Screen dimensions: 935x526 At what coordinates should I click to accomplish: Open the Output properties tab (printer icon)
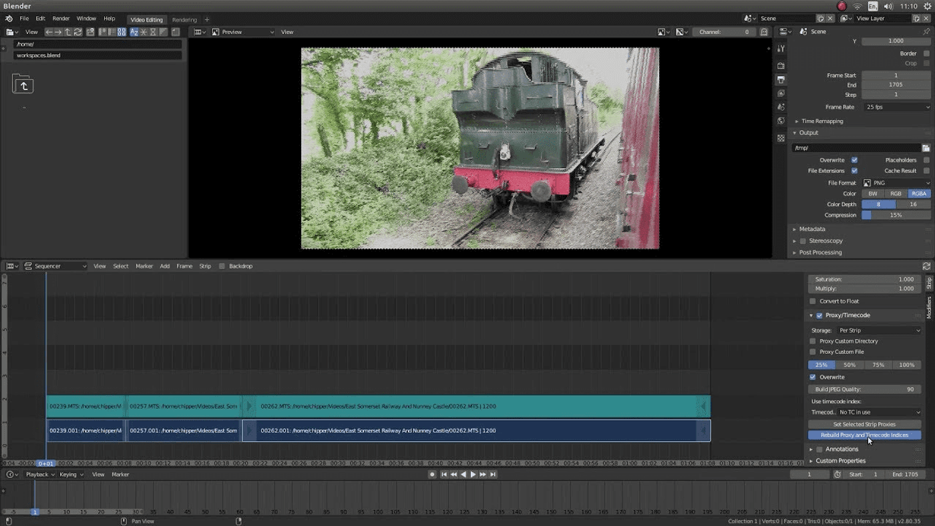coord(780,79)
